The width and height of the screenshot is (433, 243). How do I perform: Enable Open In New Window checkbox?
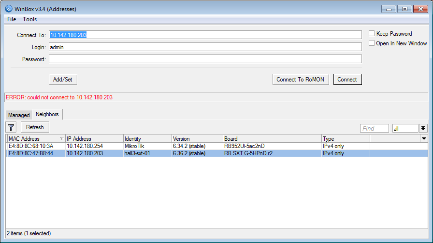point(372,43)
